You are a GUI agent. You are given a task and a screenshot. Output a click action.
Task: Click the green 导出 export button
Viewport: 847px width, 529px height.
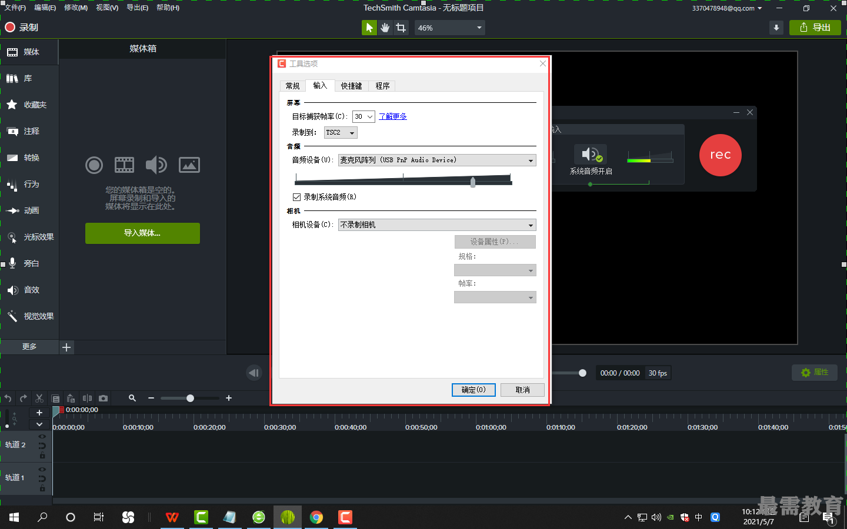point(815,28)
